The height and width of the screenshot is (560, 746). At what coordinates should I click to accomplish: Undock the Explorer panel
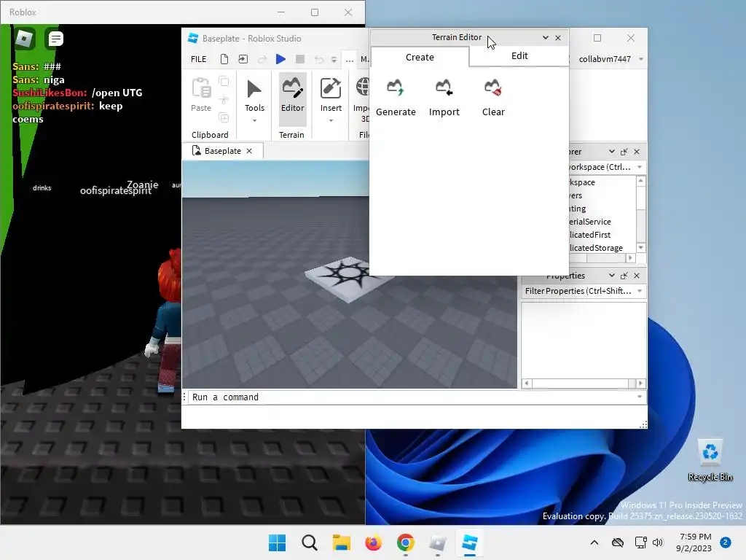click(624, 152)
